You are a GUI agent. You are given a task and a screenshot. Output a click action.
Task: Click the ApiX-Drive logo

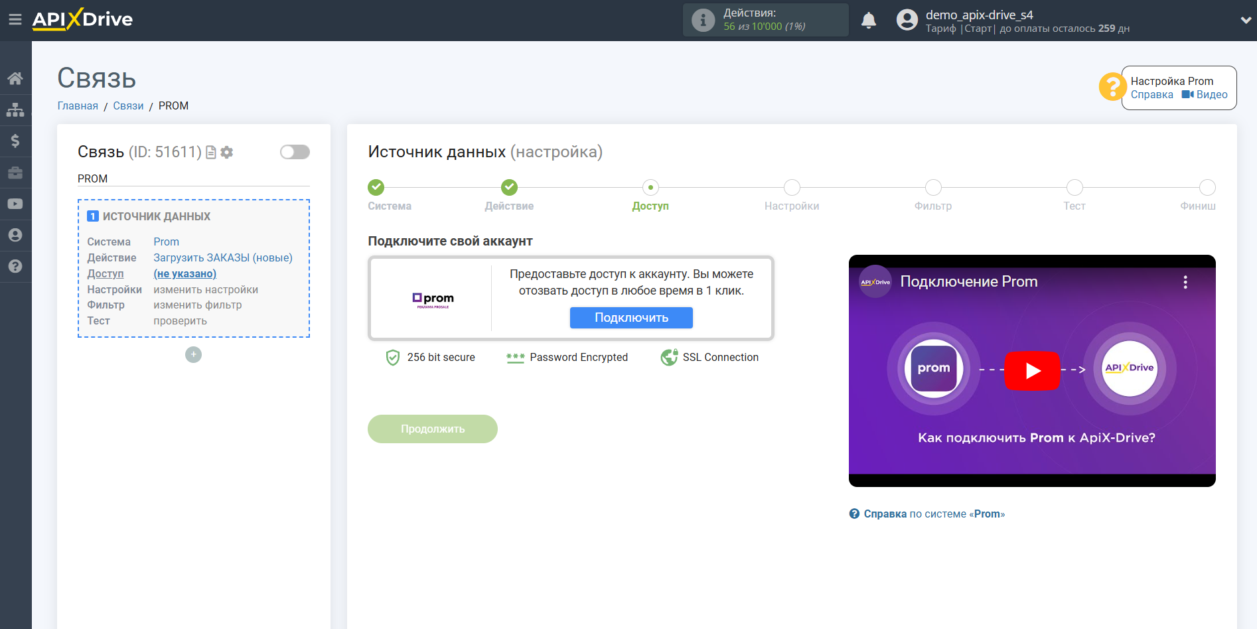82,19
